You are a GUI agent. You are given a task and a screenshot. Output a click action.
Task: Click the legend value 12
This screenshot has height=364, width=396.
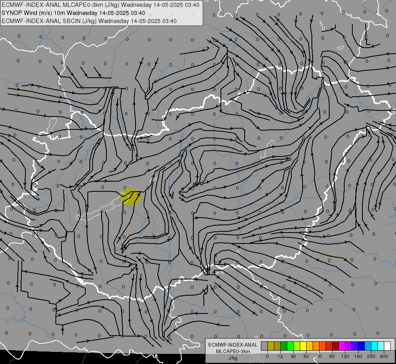coord(280,356)
